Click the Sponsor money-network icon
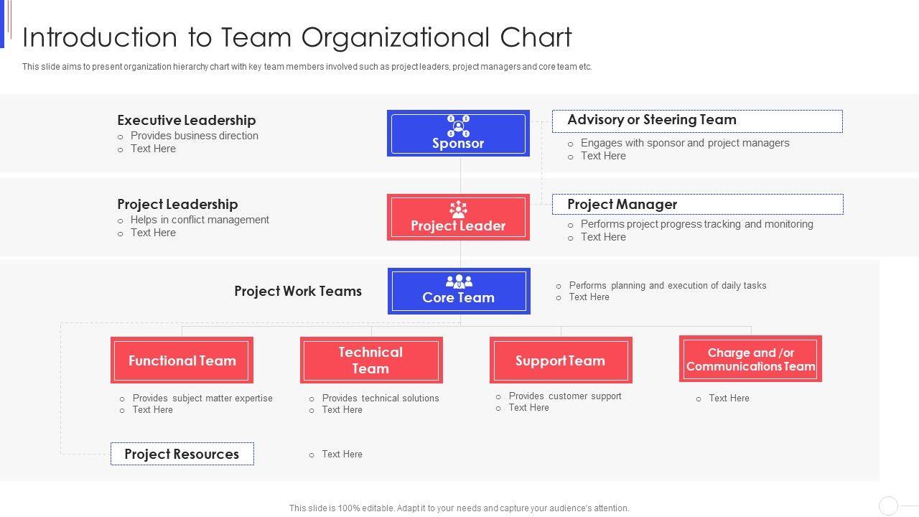The width and height of the screenshot is (919, 517). (458, 126)
